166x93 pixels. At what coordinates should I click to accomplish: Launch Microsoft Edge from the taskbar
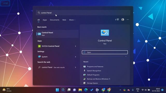click(86, 90)
